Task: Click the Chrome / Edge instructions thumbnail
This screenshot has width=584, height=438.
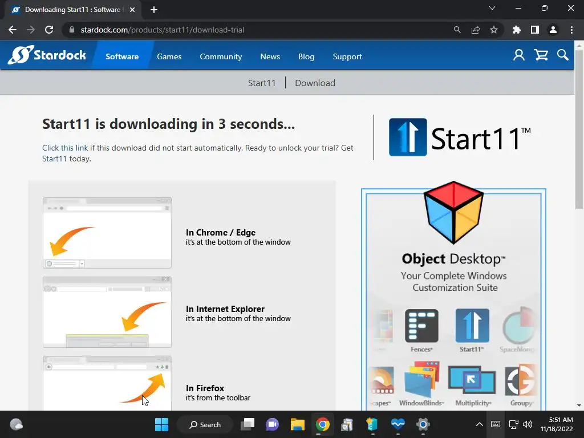Action: pos(107,233)
